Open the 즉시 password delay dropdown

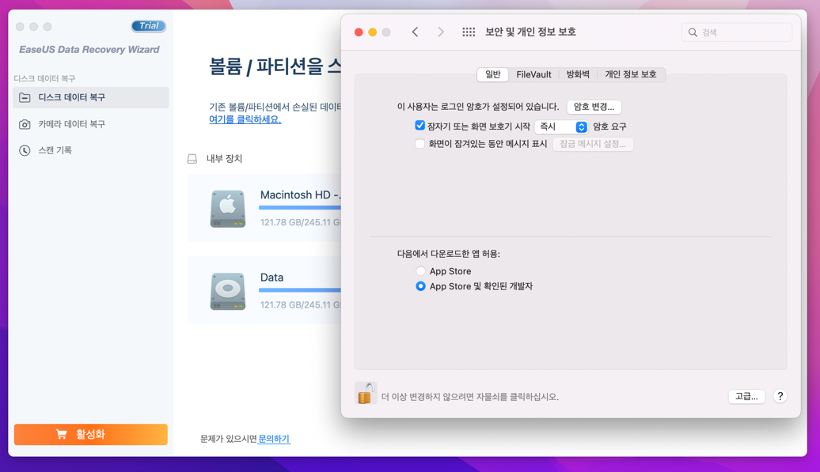click(561, 126)
